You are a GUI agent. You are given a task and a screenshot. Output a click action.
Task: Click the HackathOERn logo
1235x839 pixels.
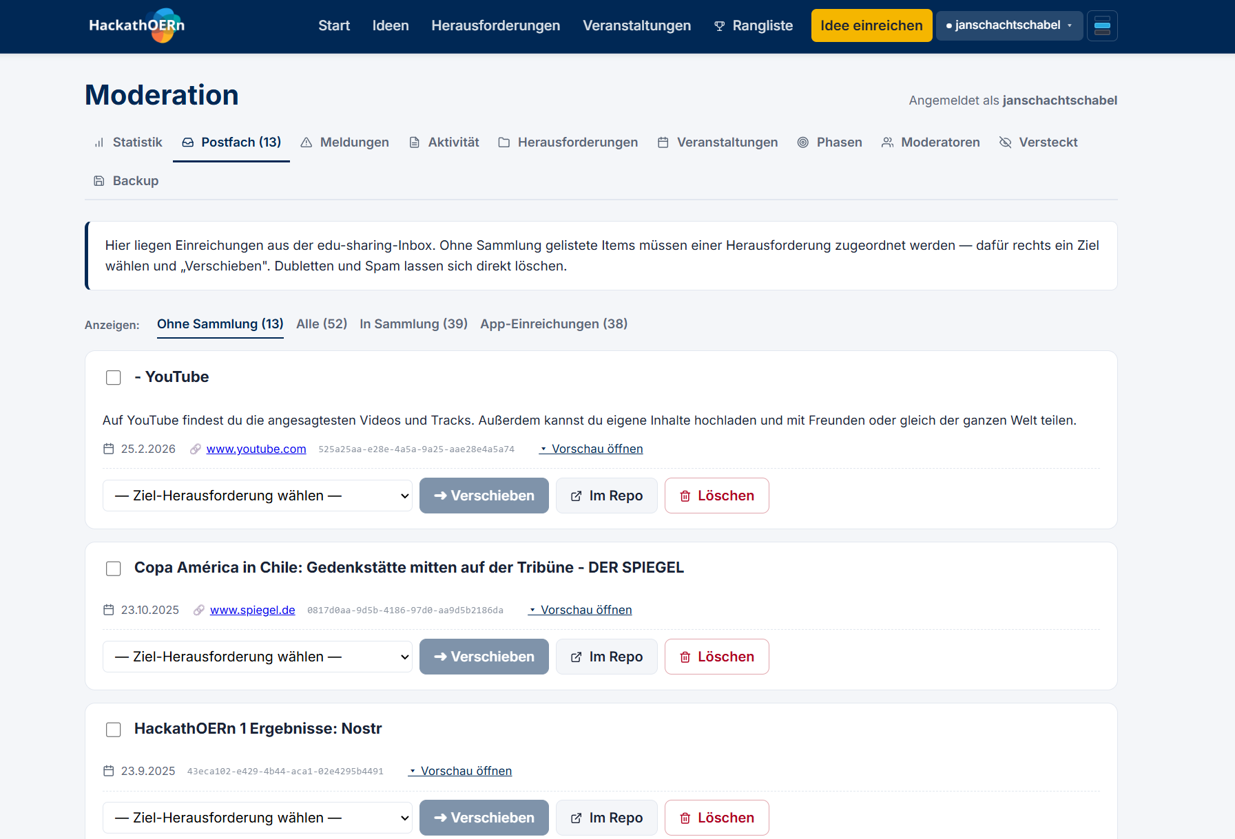pos(137,25)
